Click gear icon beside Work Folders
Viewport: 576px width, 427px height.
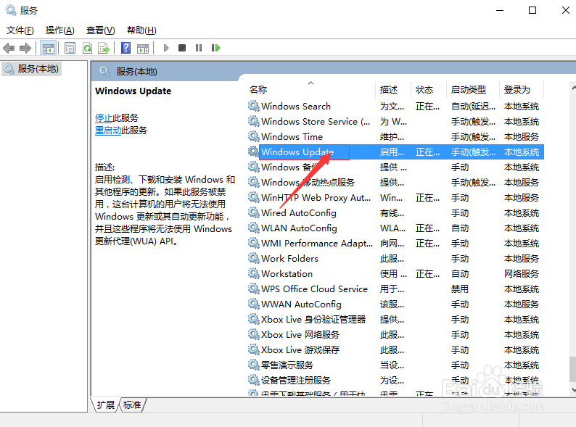coord(253,259)
